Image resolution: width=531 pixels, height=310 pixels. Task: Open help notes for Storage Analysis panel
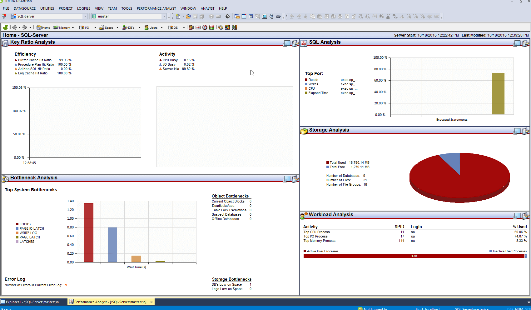click(525, 131)
